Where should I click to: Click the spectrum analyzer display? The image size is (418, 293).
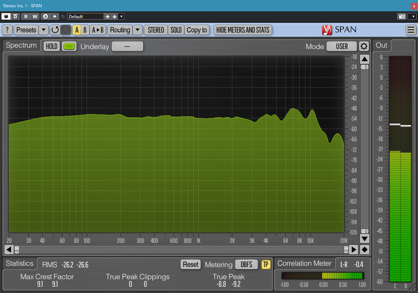[x=176, y=144]
